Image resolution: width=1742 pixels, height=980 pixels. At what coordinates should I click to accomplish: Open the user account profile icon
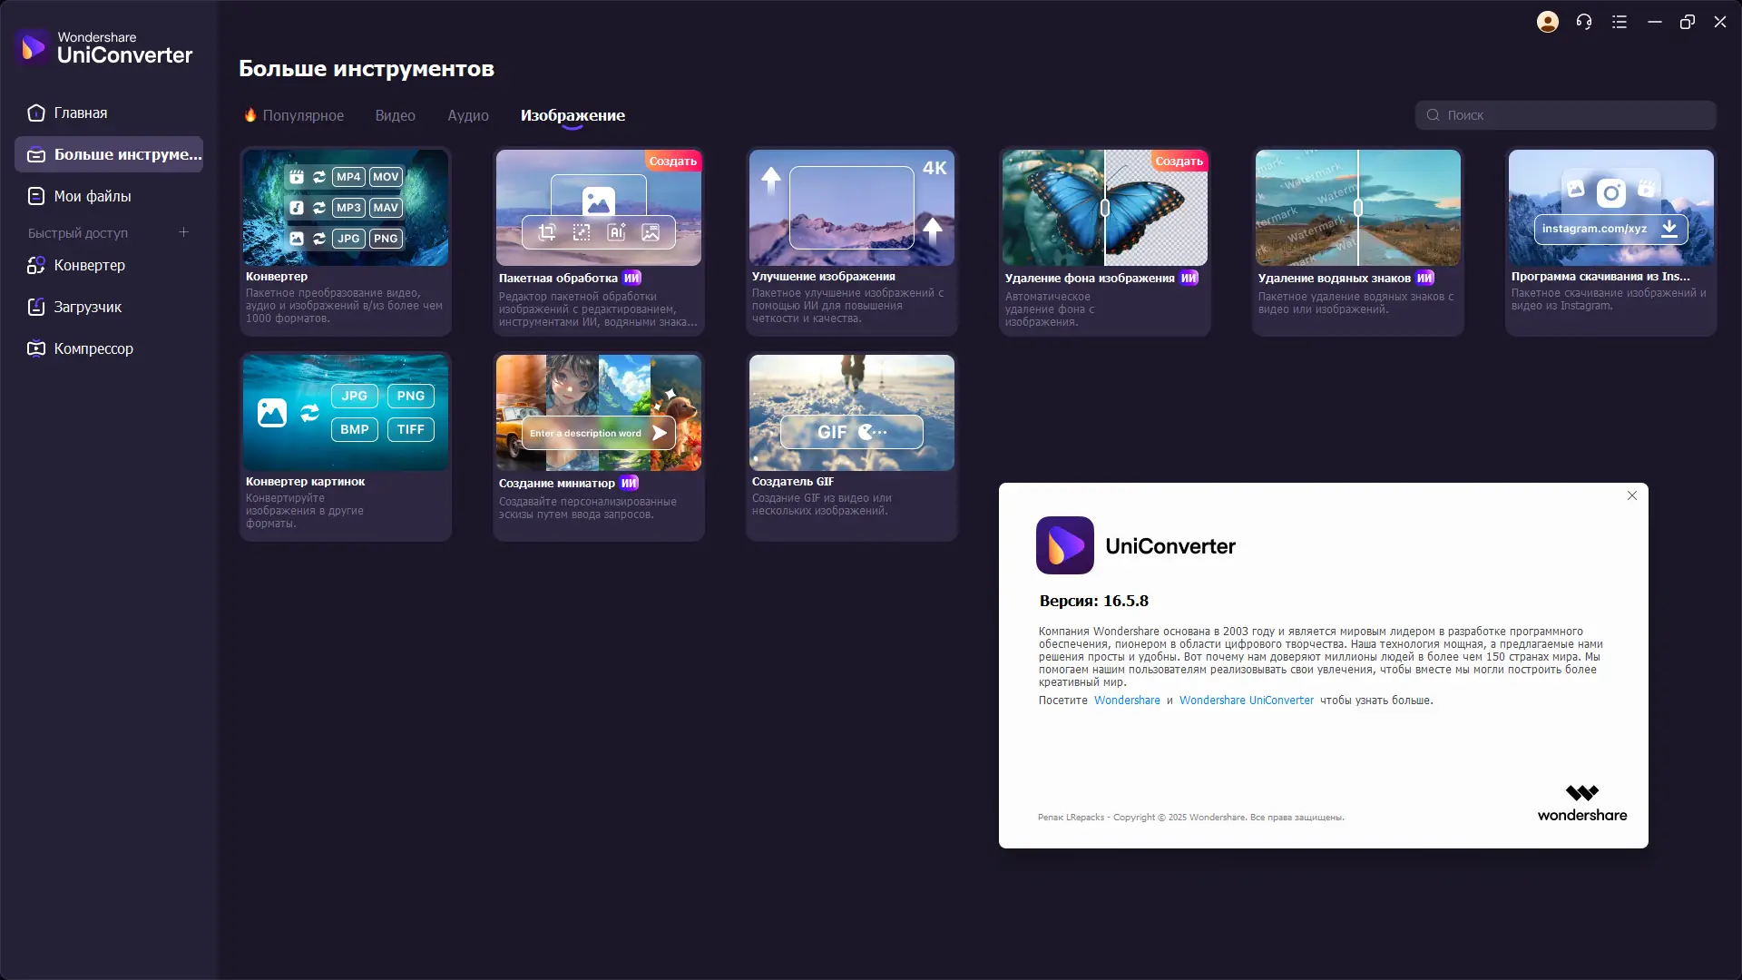coord(1547,22)
